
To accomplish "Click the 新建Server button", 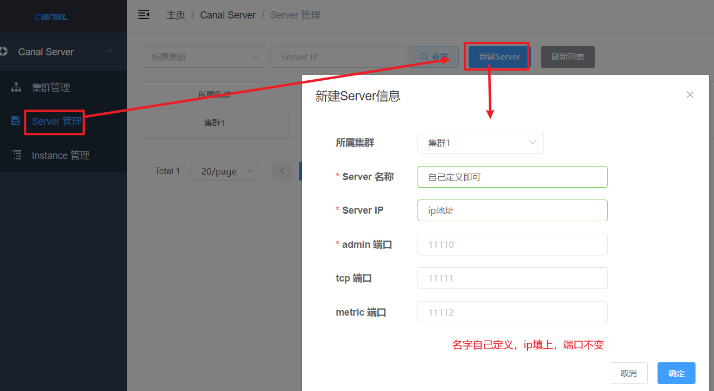I will (499, 57).
